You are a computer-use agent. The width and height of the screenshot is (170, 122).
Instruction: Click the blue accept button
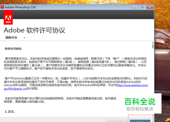[x=140, y=121]
